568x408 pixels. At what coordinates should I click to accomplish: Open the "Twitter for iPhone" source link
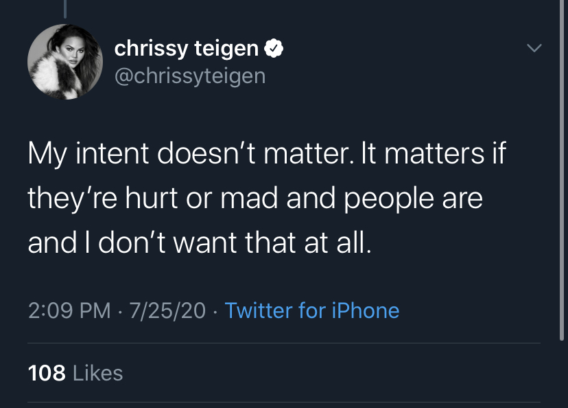coord(312,310)
